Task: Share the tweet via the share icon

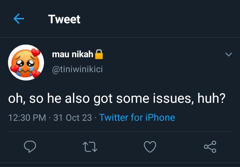Action: tap(210, 147)
